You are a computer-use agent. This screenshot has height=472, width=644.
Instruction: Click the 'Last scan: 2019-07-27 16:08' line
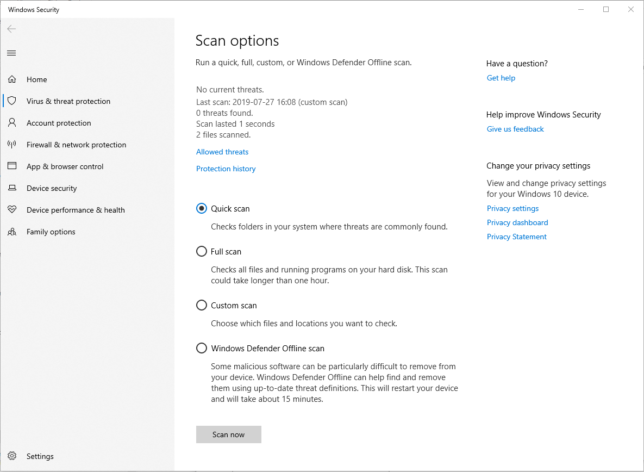[x=272, y=102]
